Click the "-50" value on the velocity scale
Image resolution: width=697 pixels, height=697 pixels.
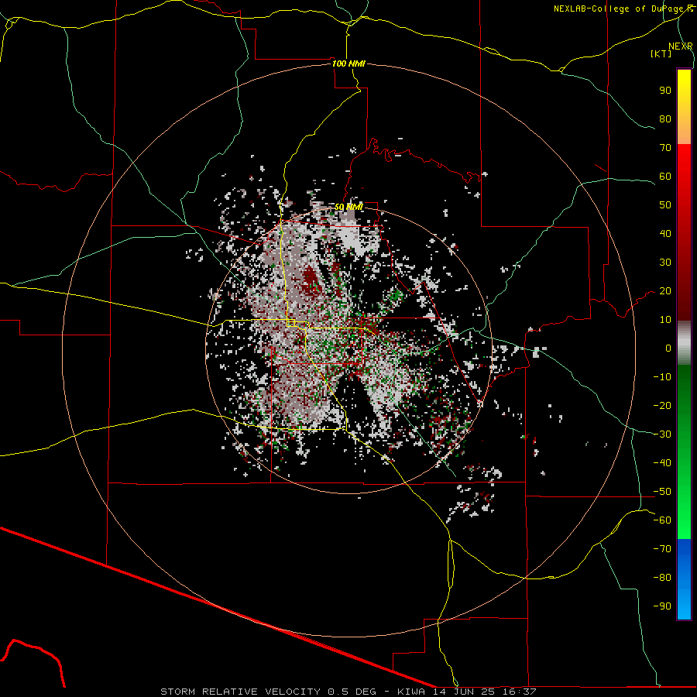click(662, 492)
